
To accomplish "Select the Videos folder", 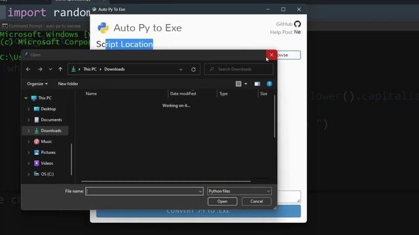I will coord(46,163).
